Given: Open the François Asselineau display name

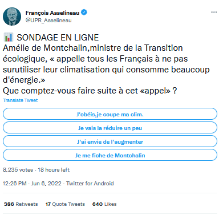Looking at the screenshot, I should [52, 13].
